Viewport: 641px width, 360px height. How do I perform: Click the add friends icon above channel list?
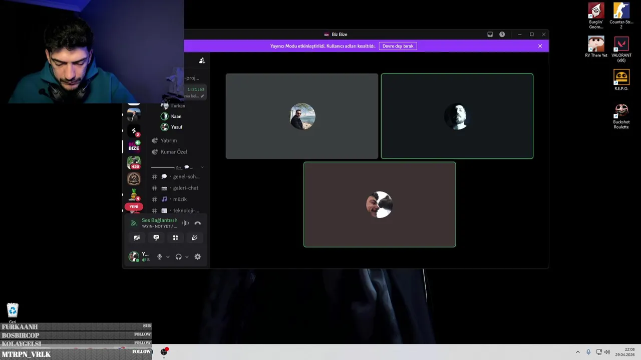pos(202,60)
